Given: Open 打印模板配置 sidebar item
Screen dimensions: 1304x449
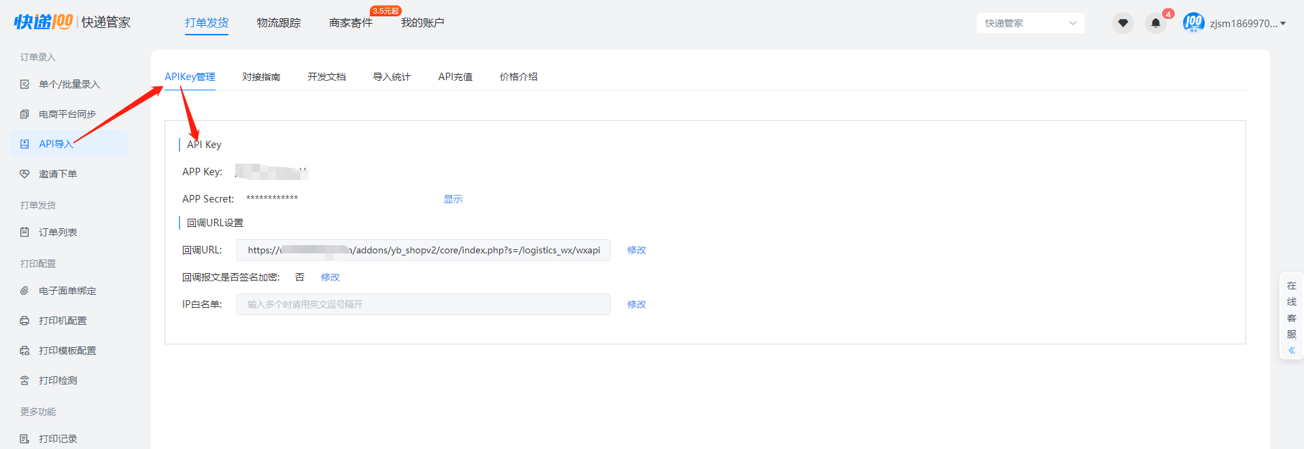Looking at the screenshot, I should 67,351.
